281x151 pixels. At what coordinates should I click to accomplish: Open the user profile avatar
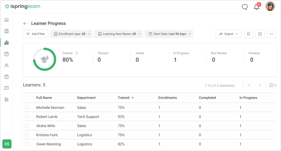coord(270,6)
